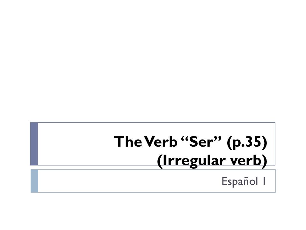Click the blank slide area above the title
The height and width of the screenshot is (230, 306).
[153, 59]
